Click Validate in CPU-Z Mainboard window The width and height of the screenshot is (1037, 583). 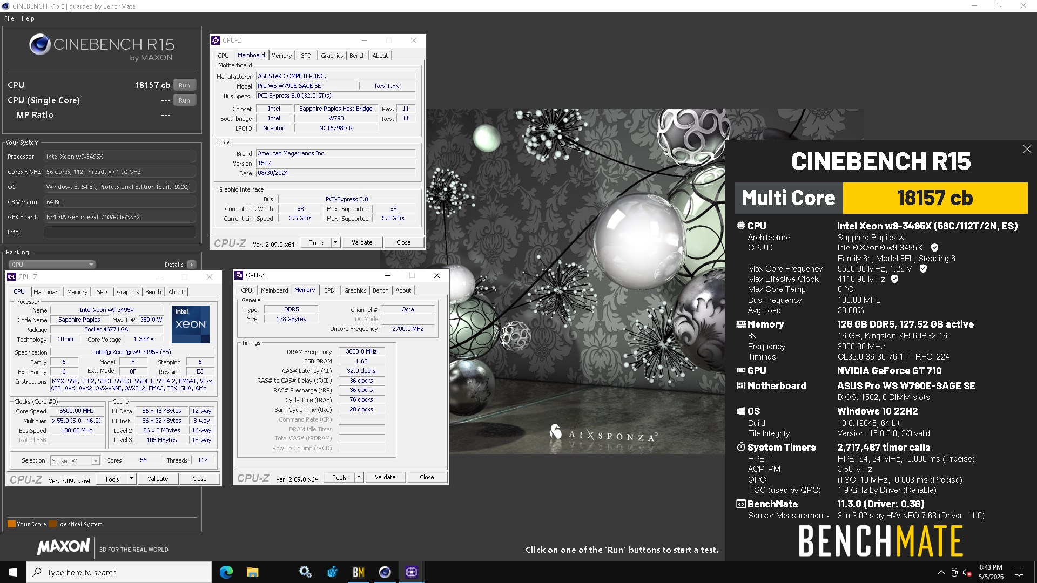[x=362, y=242]
